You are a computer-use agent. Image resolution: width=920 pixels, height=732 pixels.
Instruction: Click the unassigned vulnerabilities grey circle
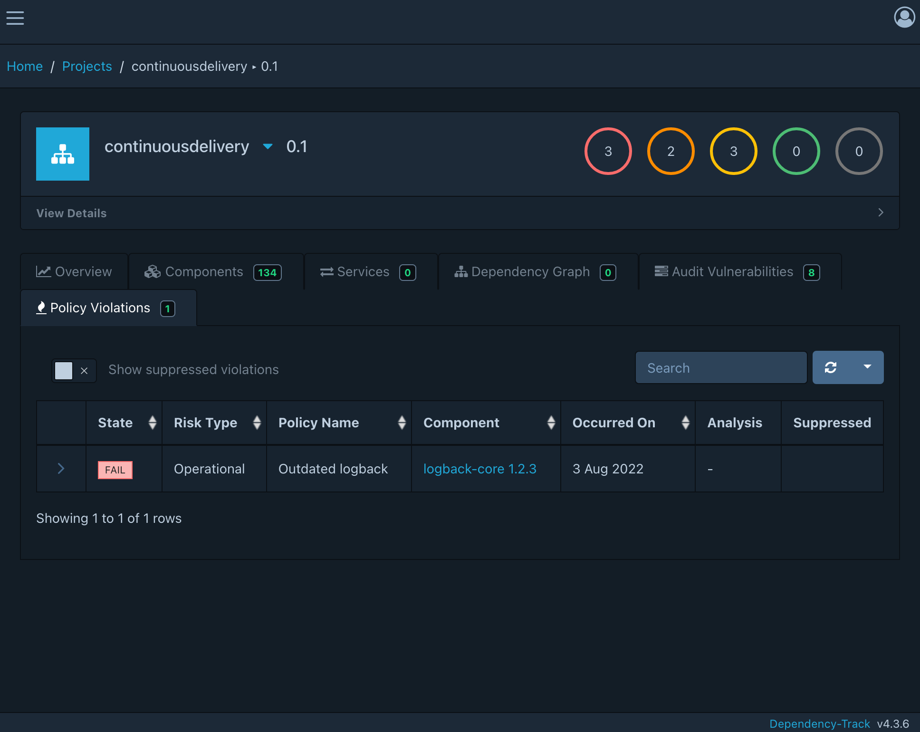pos(859,151)
